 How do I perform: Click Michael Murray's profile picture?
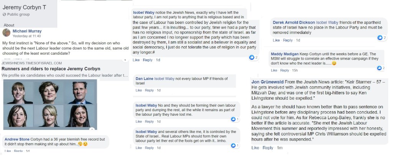coord(7,32)
